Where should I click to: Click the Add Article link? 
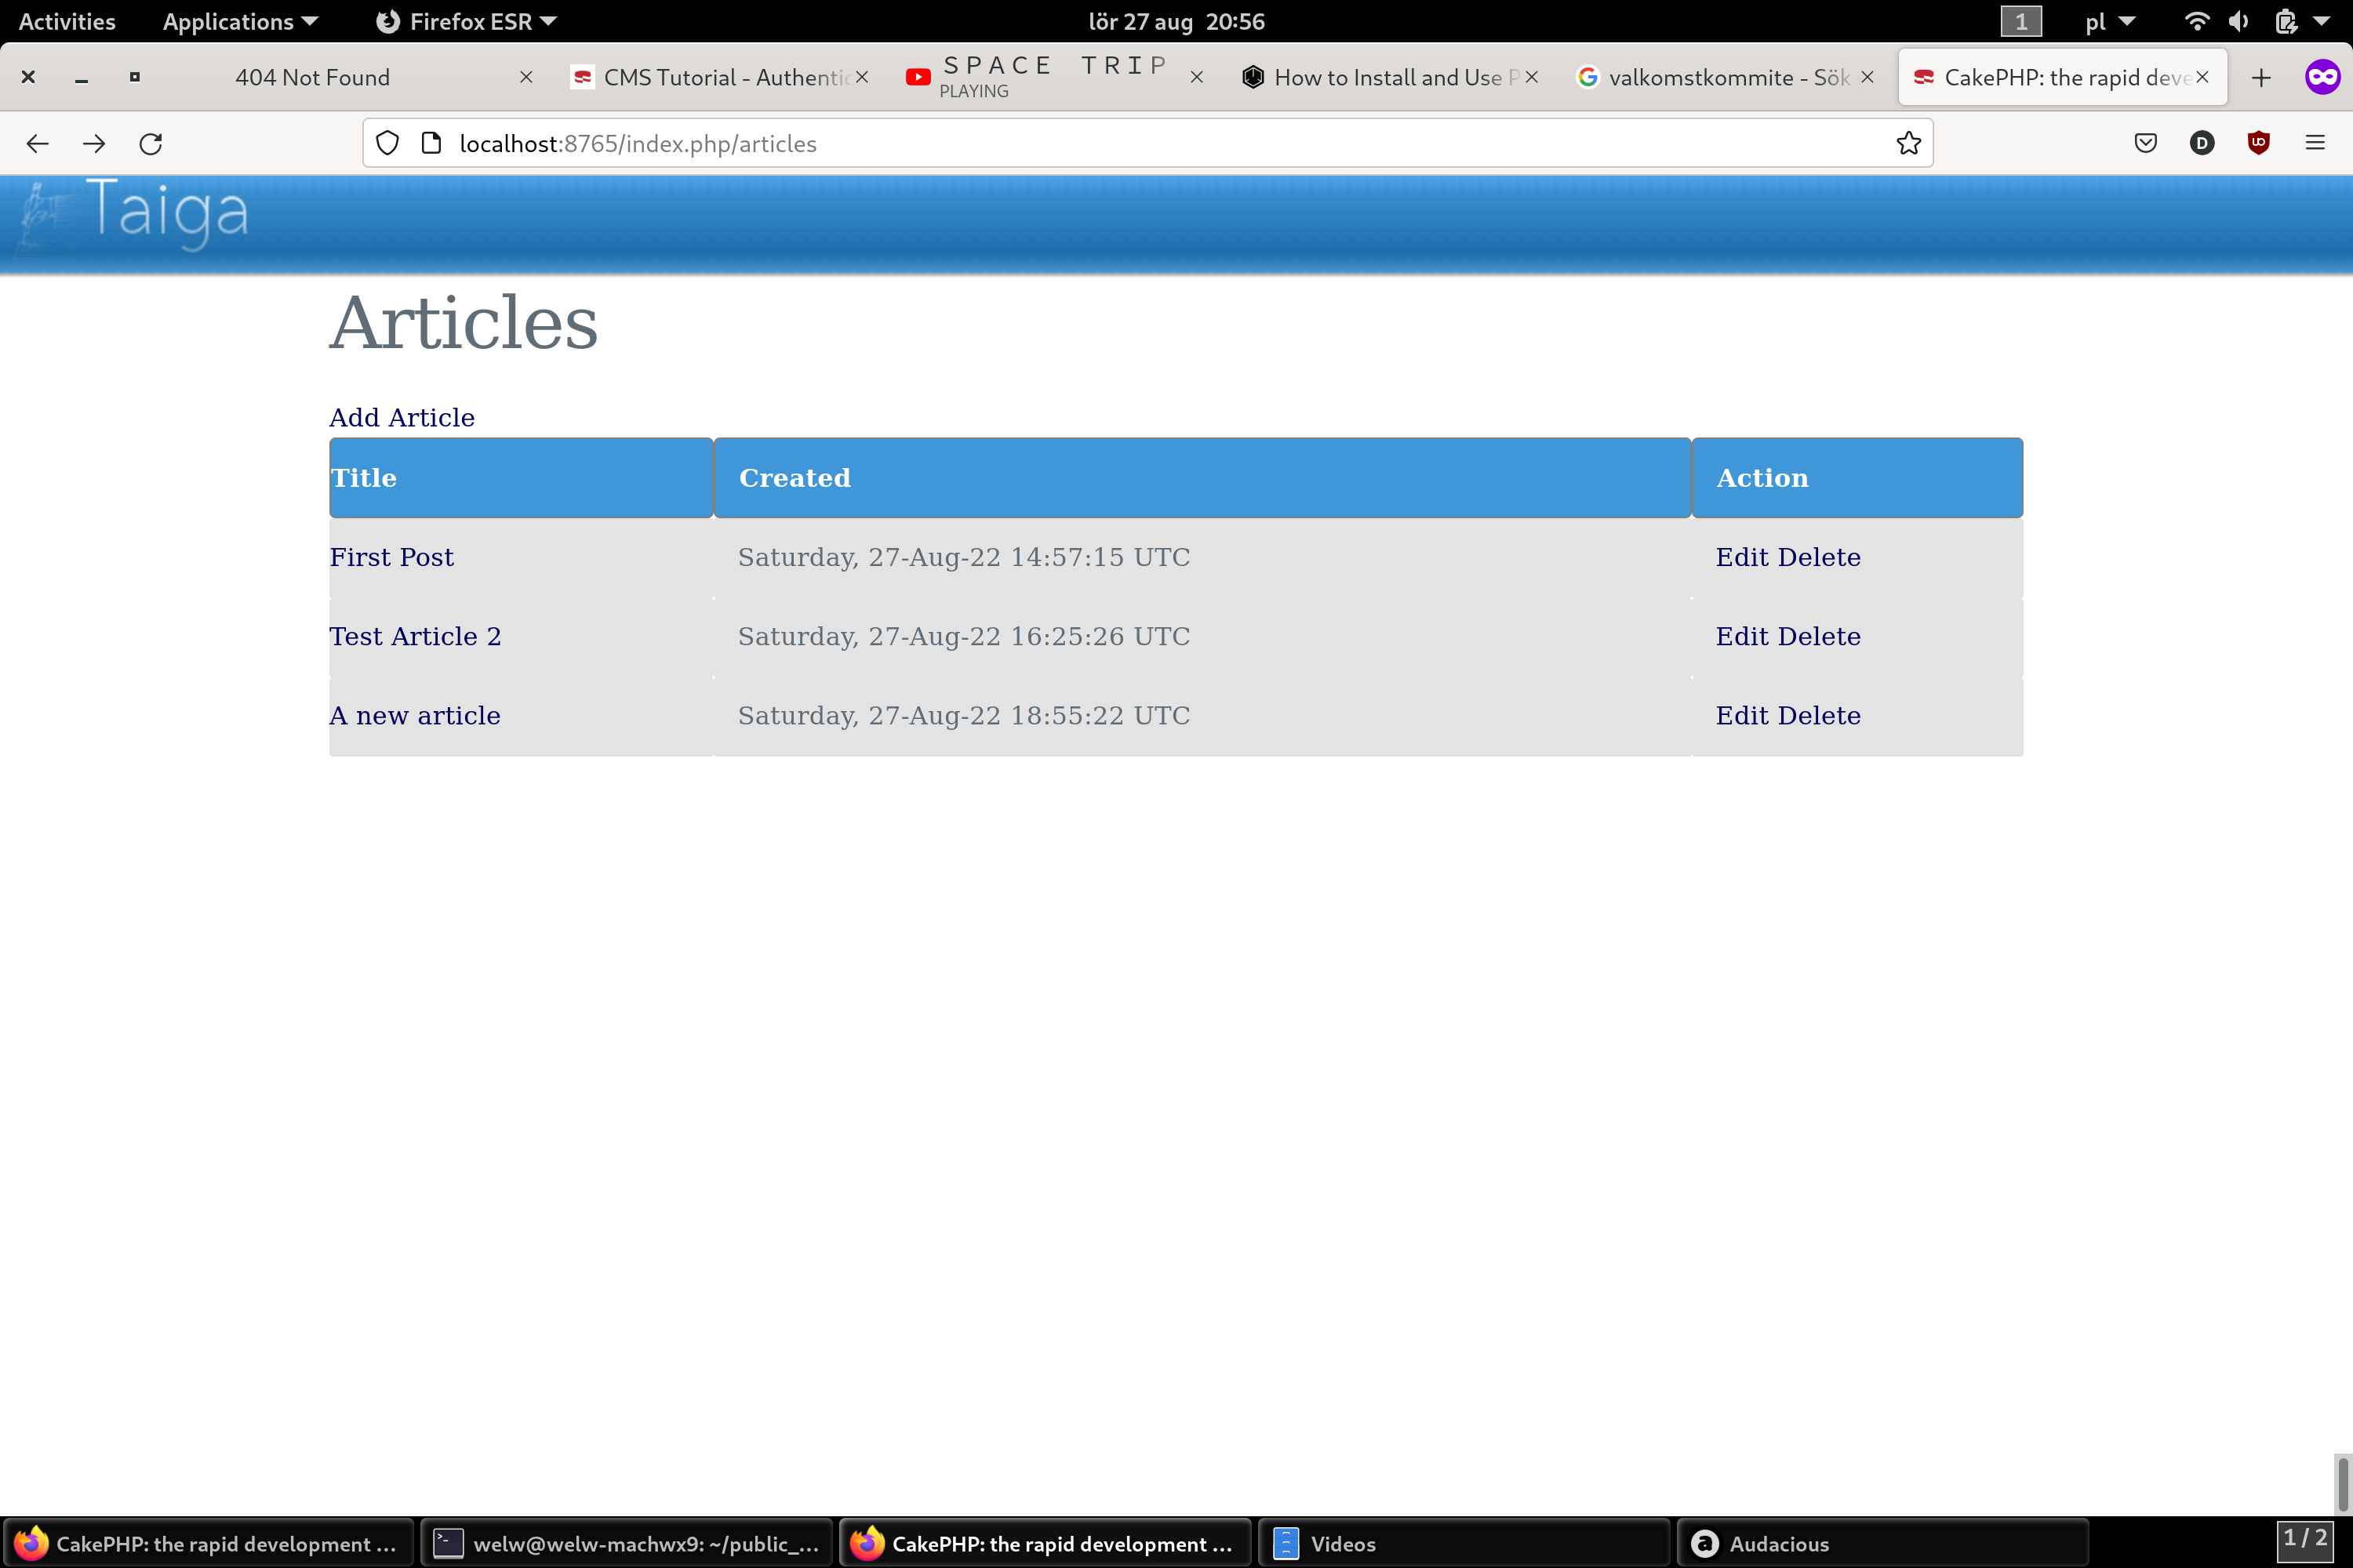[401, 417]
